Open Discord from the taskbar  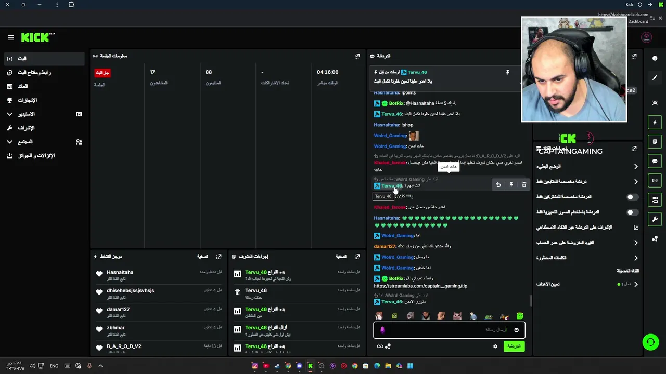[299, 366]
